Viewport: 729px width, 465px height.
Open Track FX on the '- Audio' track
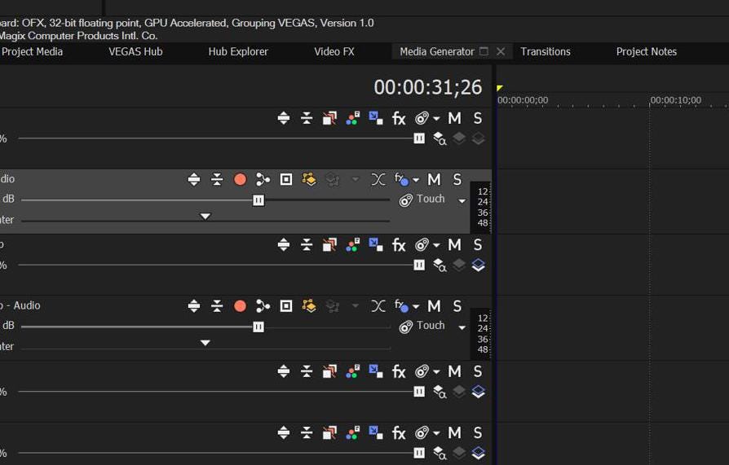[401, 305]
